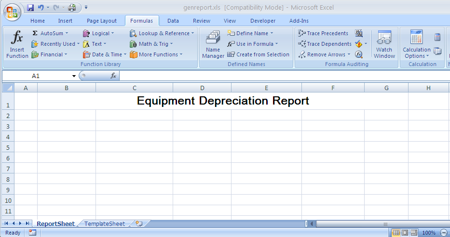450x237 pixels.
Task: Open Name Box dropdown arrow
Action: click(x=74, y=76)
